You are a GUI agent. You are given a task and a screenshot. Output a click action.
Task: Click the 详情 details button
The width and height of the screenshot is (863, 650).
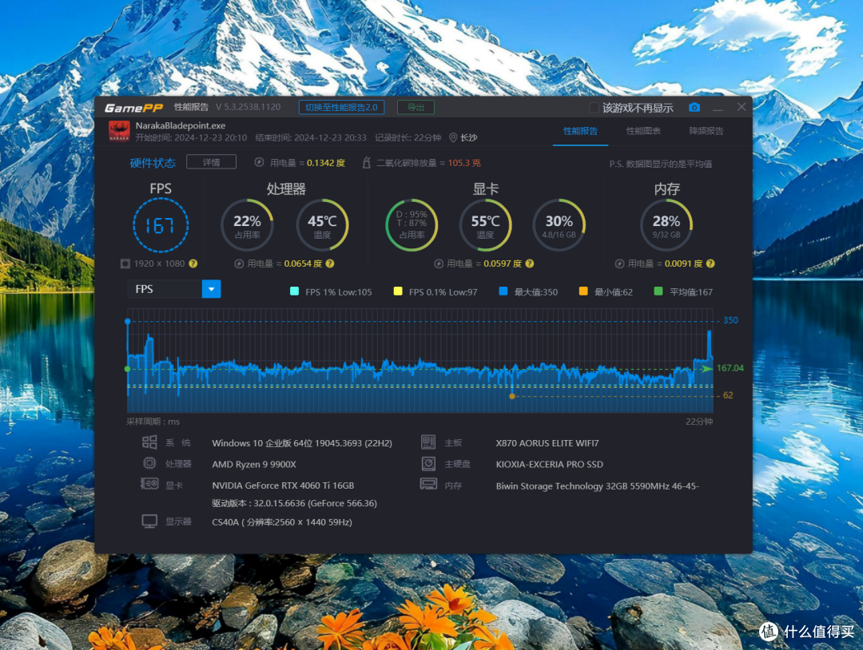pyautogui.click(x=211, y=162)
